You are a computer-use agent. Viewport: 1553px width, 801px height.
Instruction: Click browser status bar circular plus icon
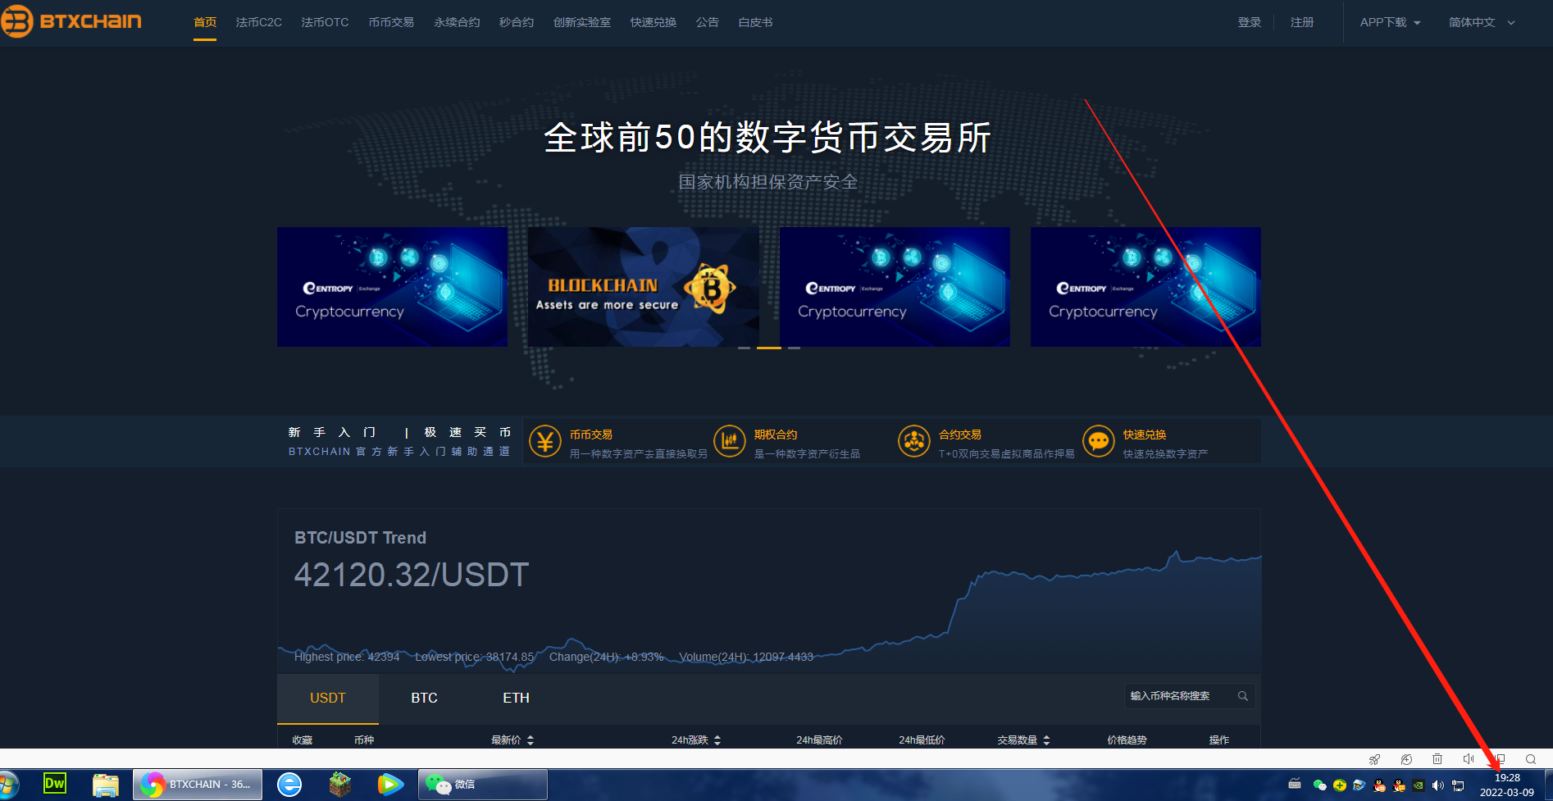(x=1406, y=759)
